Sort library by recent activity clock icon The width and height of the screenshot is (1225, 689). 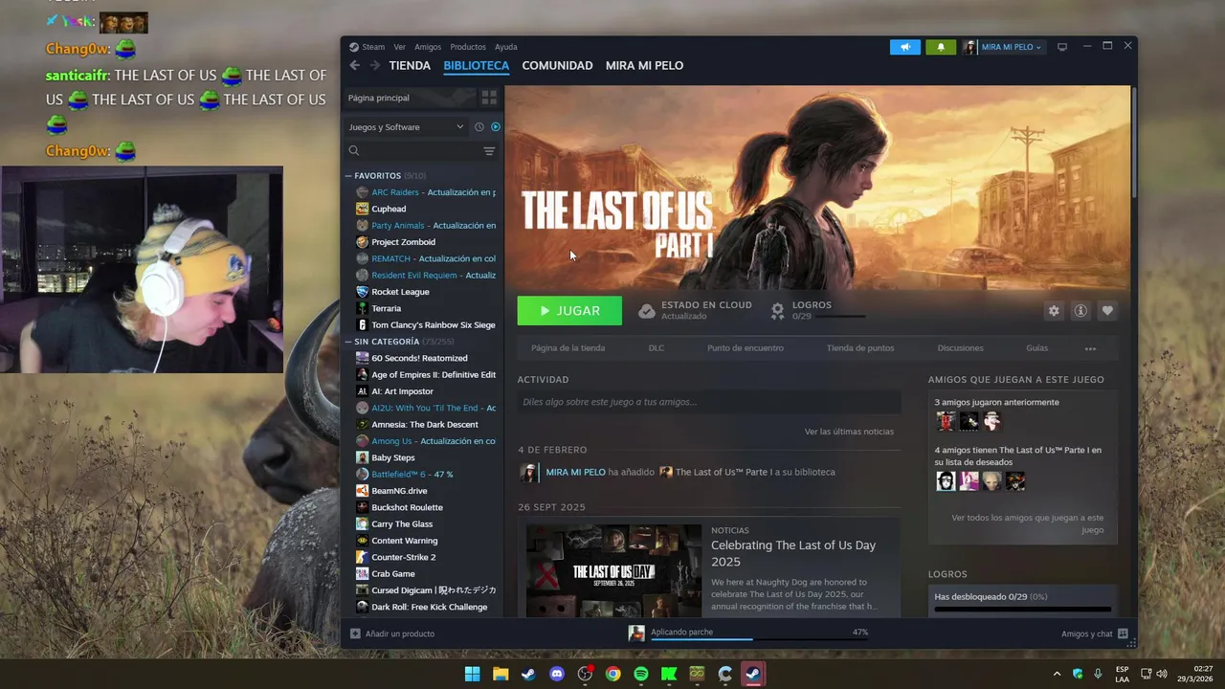pyautogui.click(x=479, y=127)
